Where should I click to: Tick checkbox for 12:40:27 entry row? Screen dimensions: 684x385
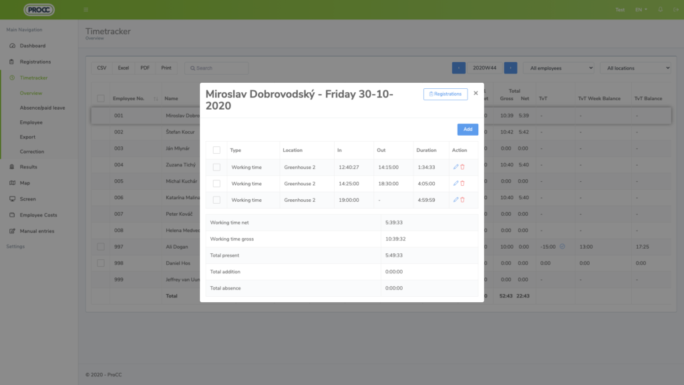coord(216,167)
